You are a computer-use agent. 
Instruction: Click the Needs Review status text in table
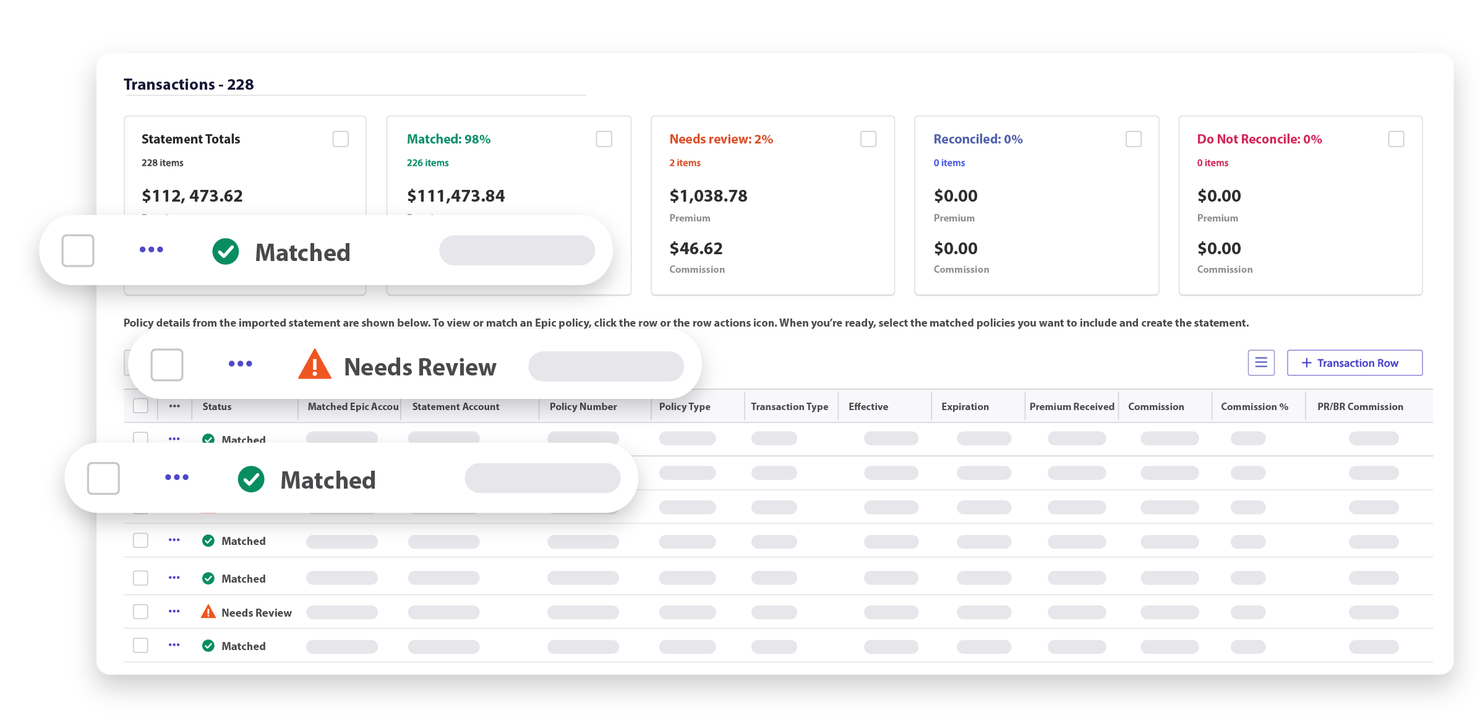click(x=257, y=612)
